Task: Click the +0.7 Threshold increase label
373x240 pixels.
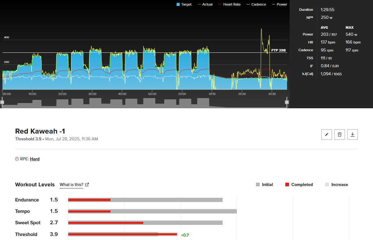Action: tap(185, 235)
